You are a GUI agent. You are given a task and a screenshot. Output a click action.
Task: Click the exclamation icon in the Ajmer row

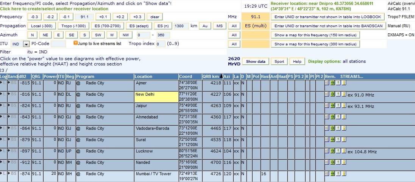pos(338,83)
